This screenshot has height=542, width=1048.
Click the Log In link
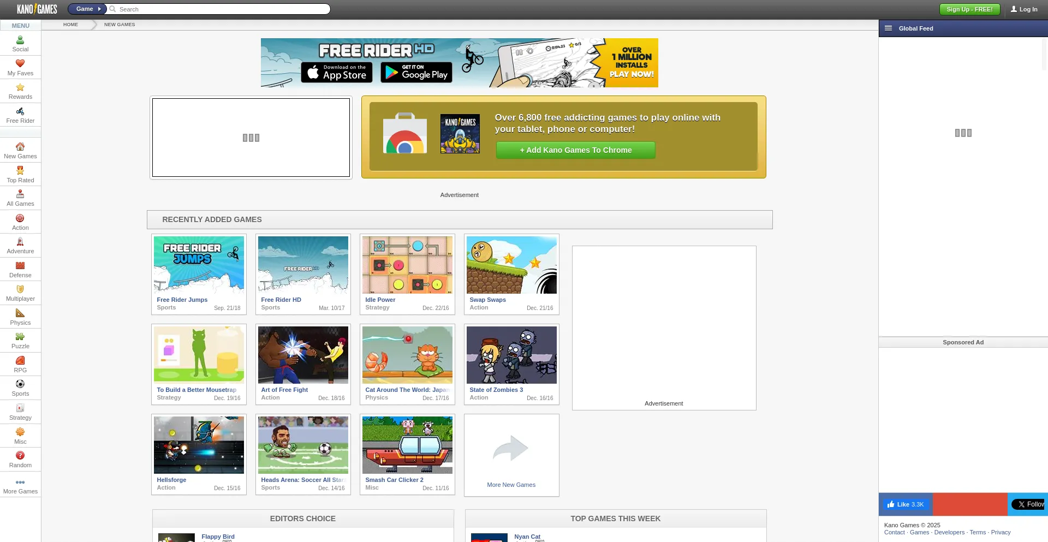[x=1024, y=9]
